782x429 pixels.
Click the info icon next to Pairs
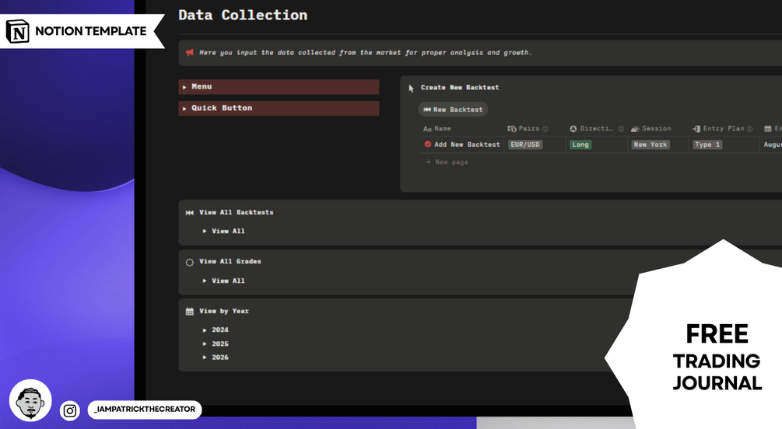click(x=545, y=129)
